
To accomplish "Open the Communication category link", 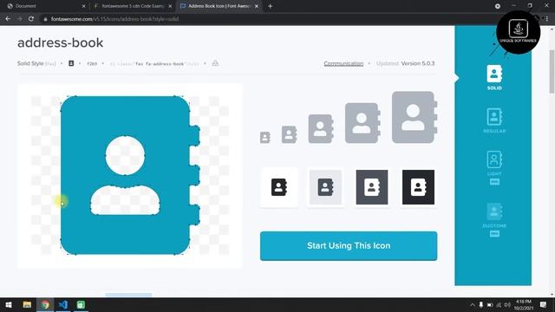I will (x=343, y=63).
